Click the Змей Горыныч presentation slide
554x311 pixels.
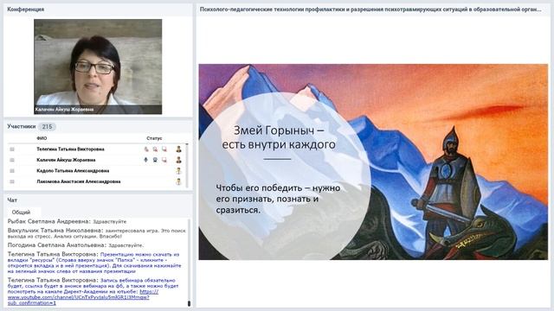[x=373, y=162]
